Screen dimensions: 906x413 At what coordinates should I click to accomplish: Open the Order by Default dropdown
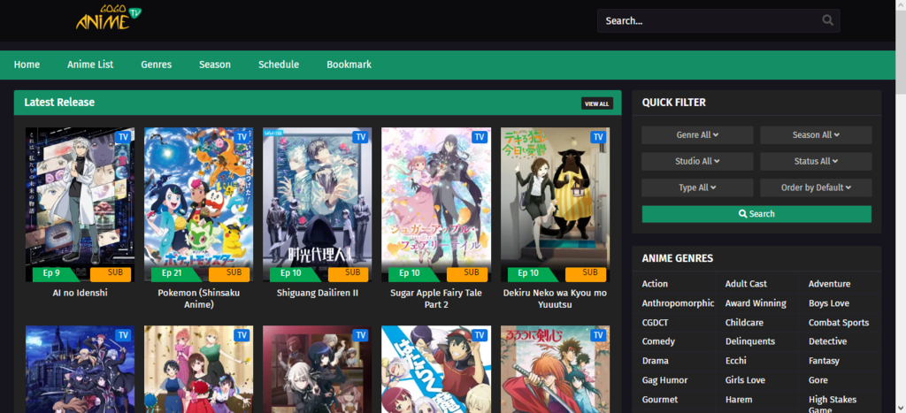tap(816, 187)
